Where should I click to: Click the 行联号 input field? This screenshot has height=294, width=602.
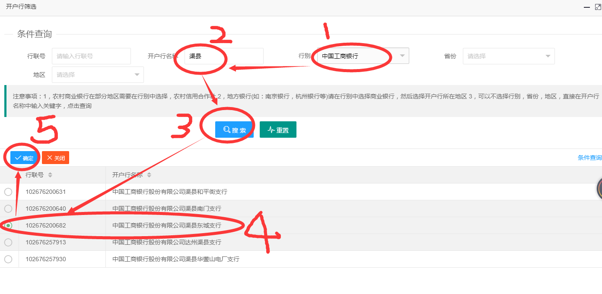click(x=91, y=56)
